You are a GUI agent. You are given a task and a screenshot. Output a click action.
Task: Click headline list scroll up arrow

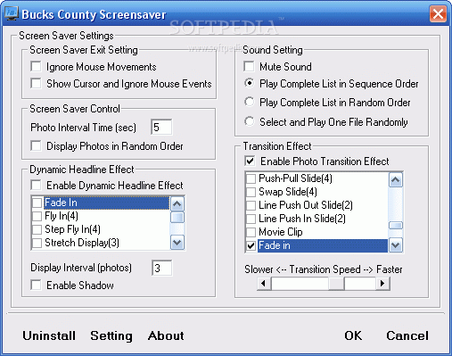point(177,203)
